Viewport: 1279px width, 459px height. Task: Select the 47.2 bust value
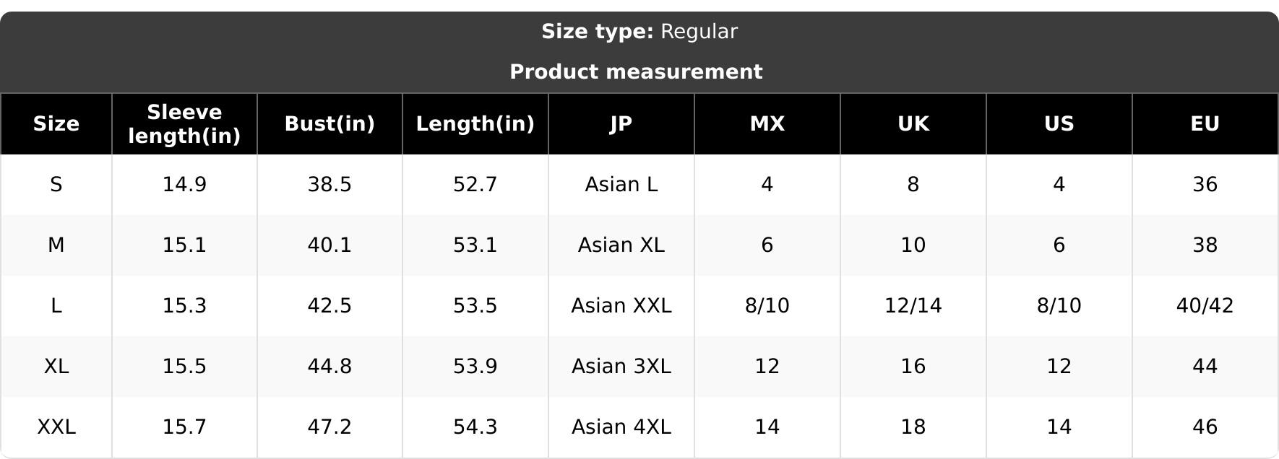point(330,427)
